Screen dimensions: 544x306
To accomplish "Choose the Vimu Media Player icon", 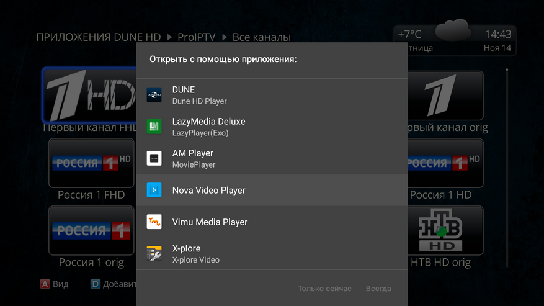I will (x=154, y=222).
